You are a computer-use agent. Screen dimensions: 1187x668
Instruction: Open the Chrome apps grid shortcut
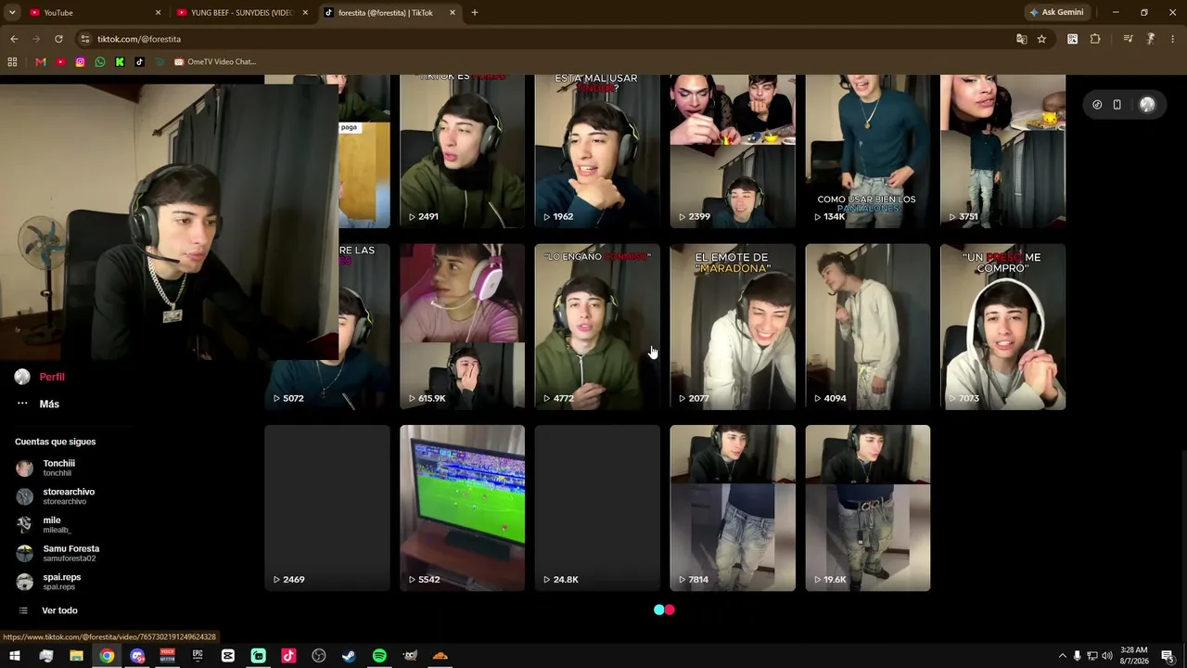pyautogui.click(x=12, y=62)
